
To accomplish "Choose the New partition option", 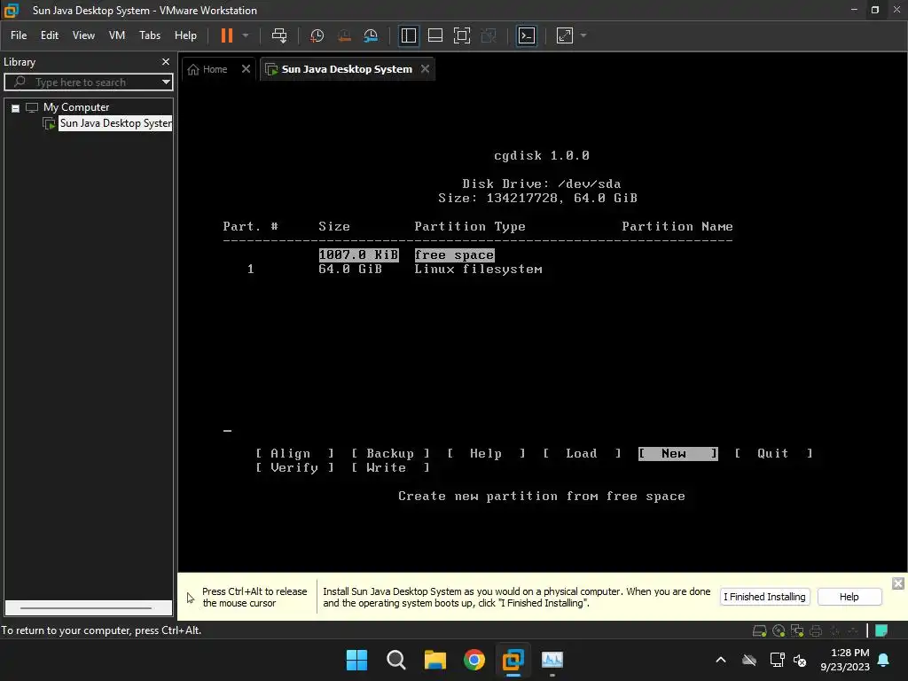I will (x=678, y=453).
